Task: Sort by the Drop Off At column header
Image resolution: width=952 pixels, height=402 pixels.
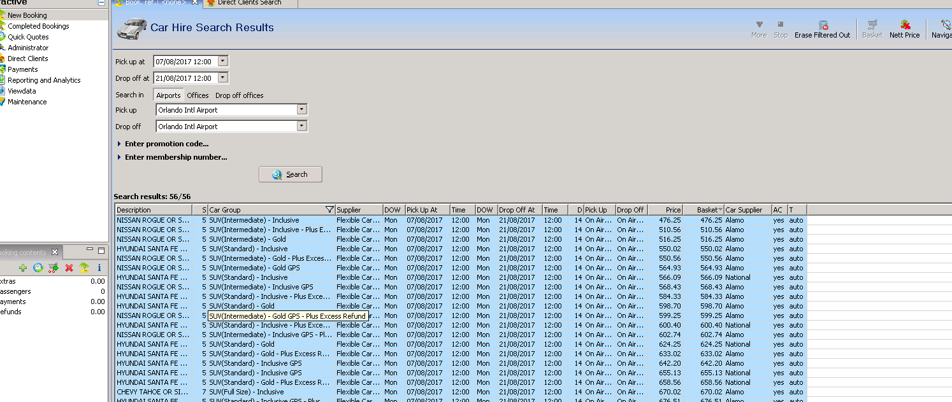Action: click(519, 210)
